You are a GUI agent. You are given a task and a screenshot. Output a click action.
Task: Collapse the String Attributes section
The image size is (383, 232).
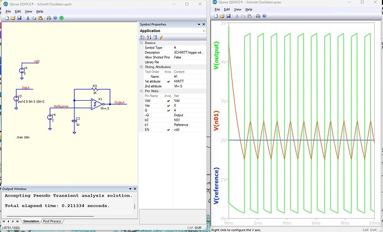[x=141, y=67]
